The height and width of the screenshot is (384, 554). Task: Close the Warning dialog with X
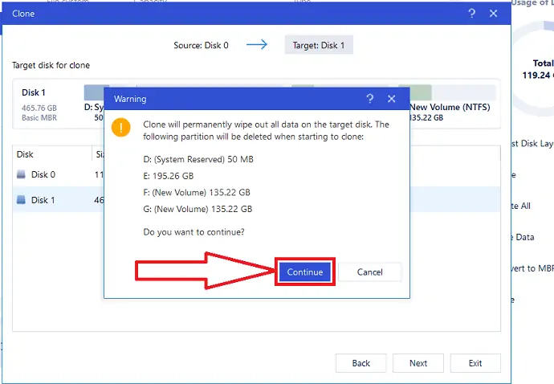392,99
